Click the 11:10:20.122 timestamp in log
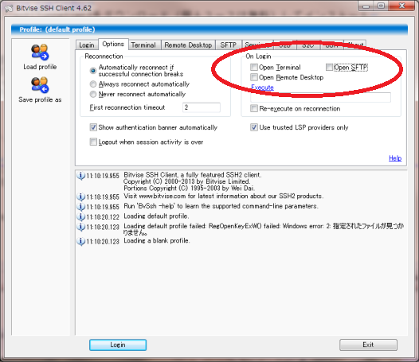The height and width of the screenshot is (362, 419). [103, 216]
